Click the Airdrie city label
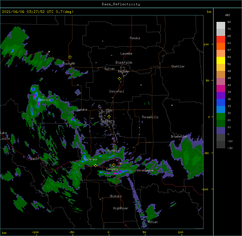Viewport: 242px width, 236px height. (113, 151)
